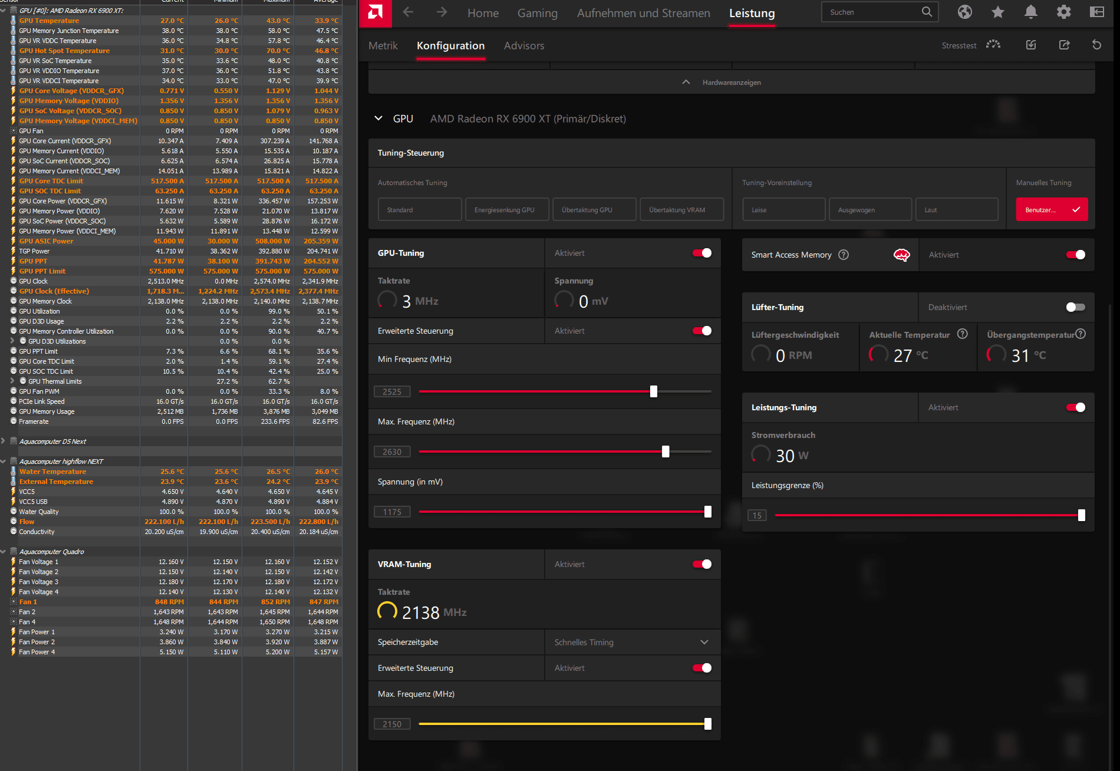Open the Speicherzeitgabe Schnelles Timing dropdown
Viewport: 1120px width, 771px height.
point(632,642)
